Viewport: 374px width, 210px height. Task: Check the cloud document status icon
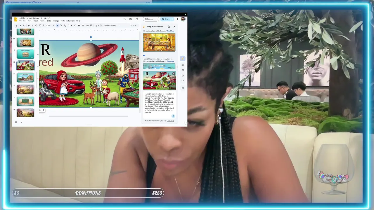point(49,18)
